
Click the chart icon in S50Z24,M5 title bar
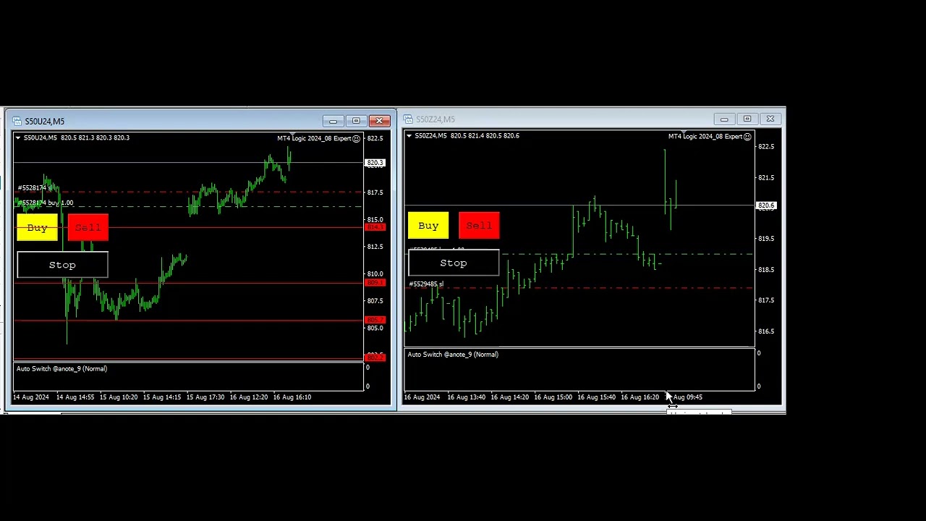(408, 119)
